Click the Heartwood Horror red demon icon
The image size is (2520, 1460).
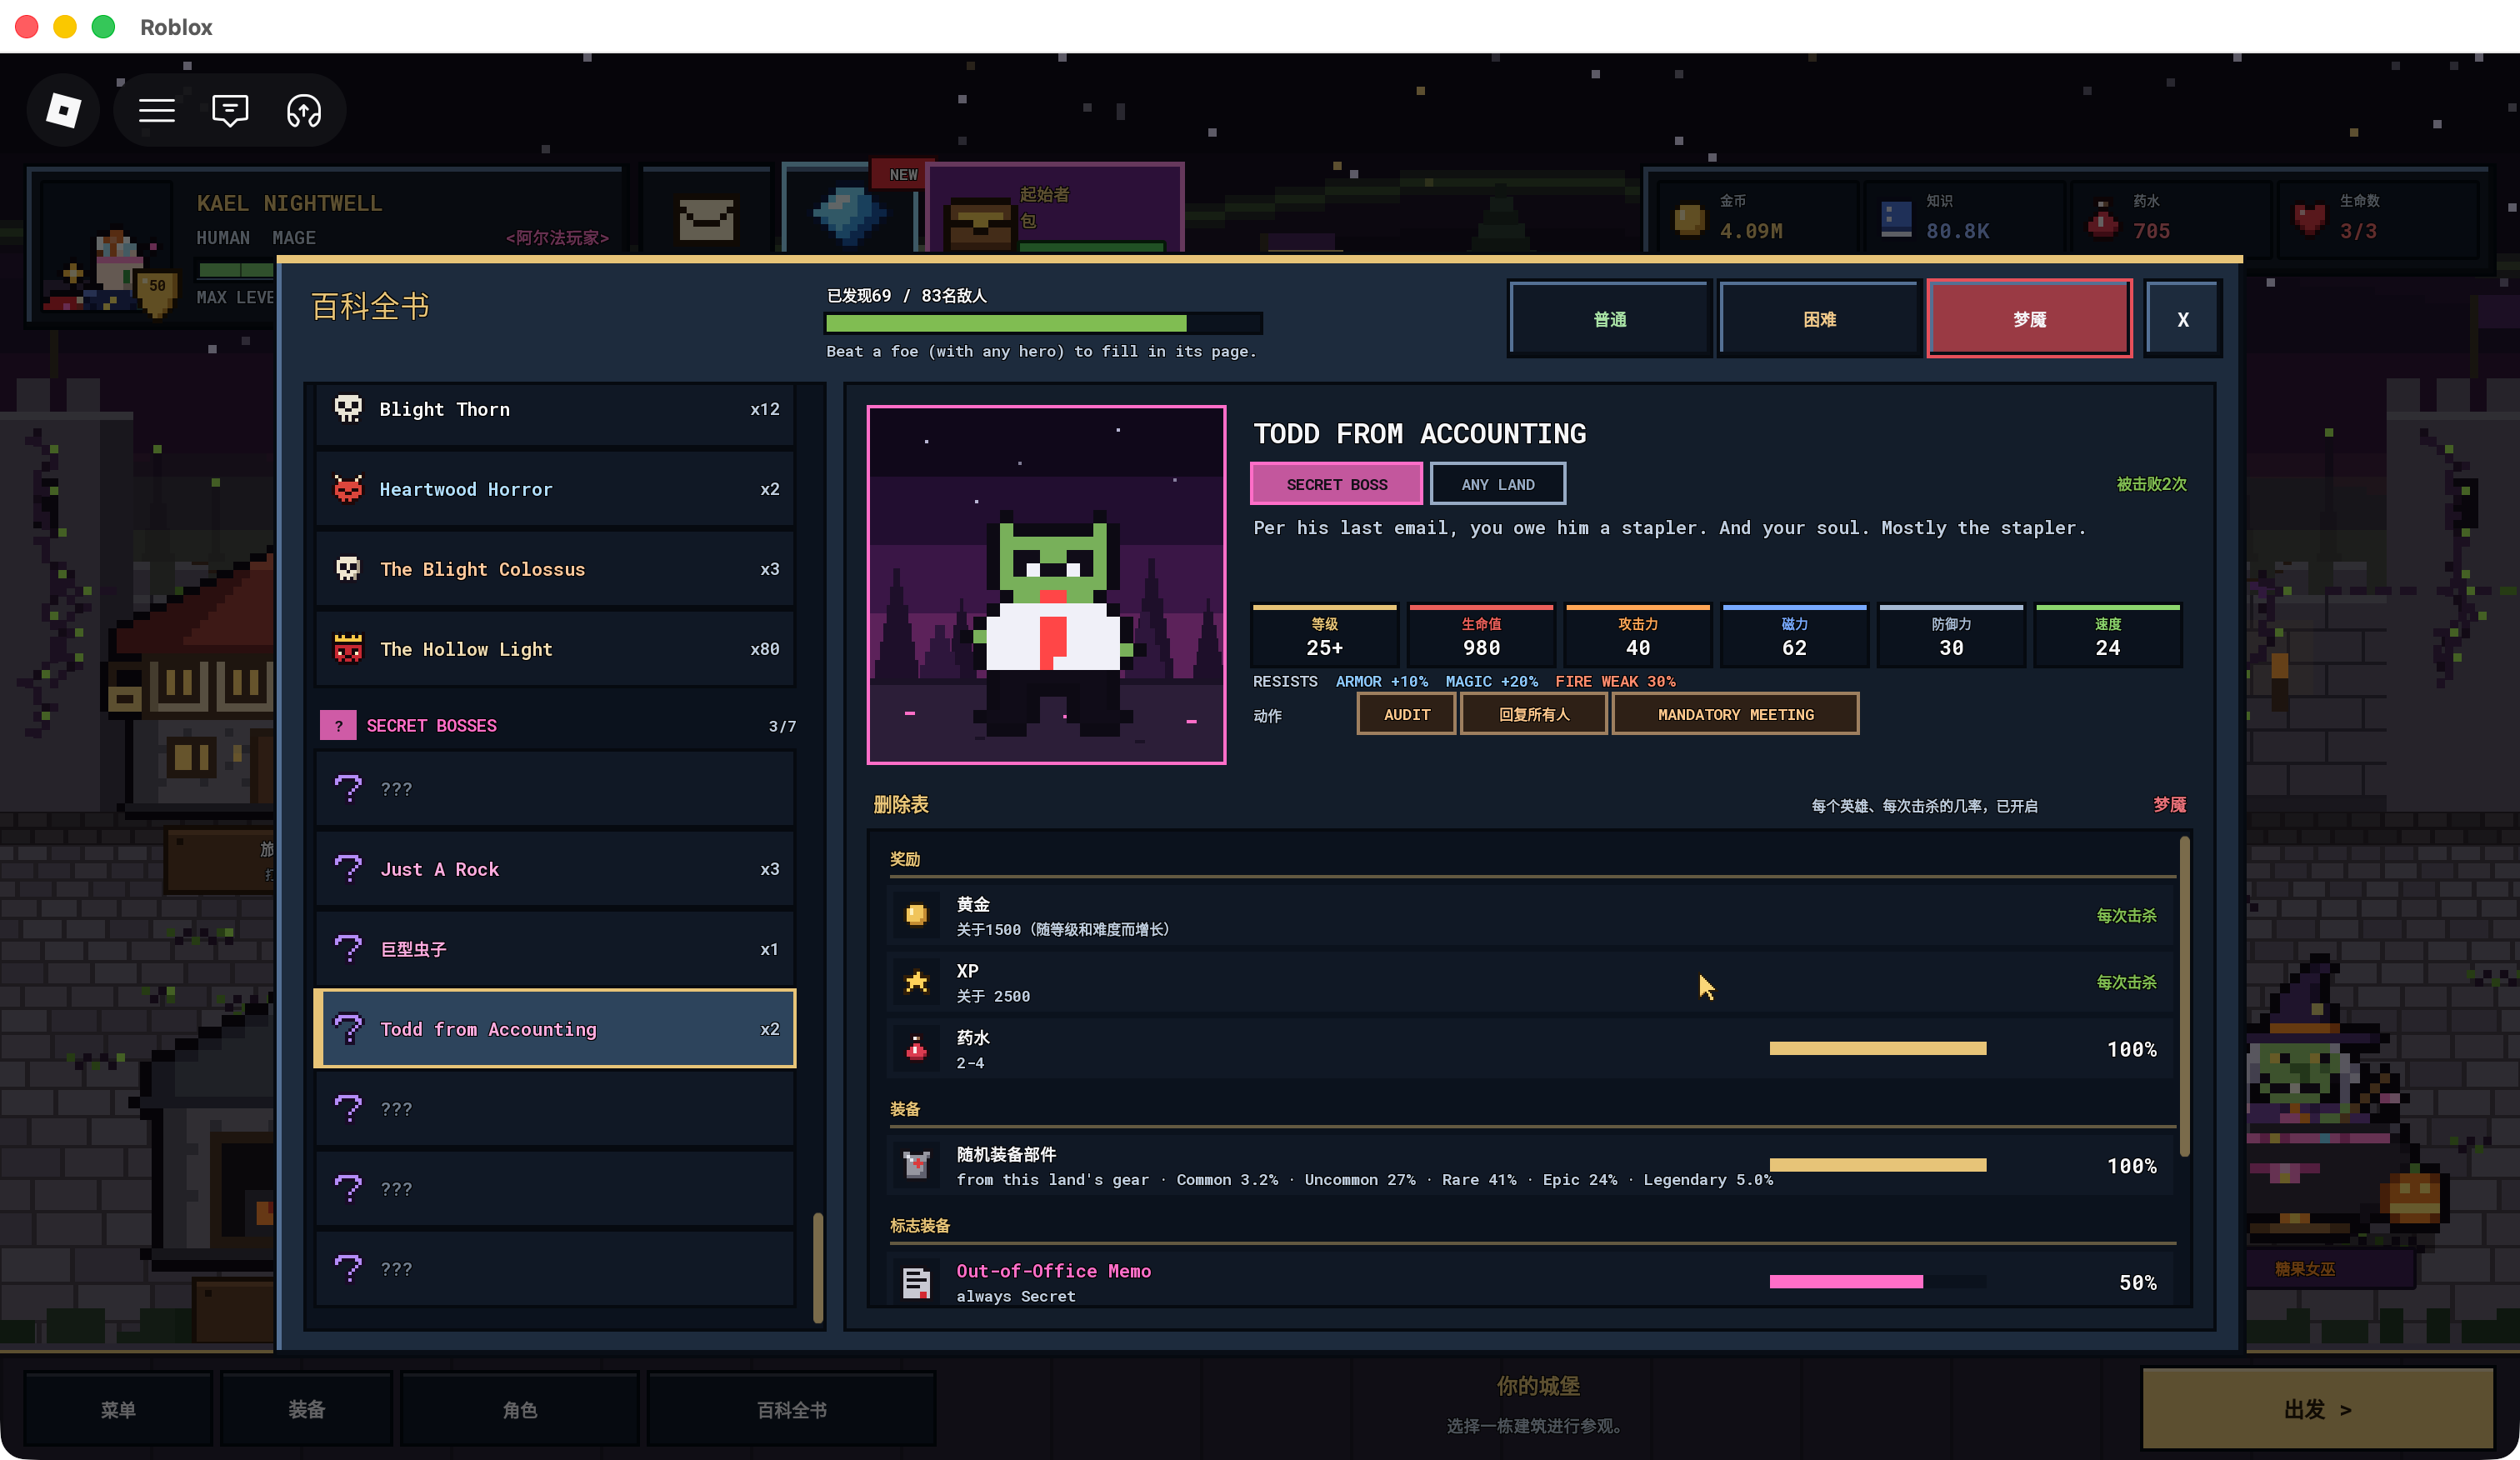click(x=348, y=489)
